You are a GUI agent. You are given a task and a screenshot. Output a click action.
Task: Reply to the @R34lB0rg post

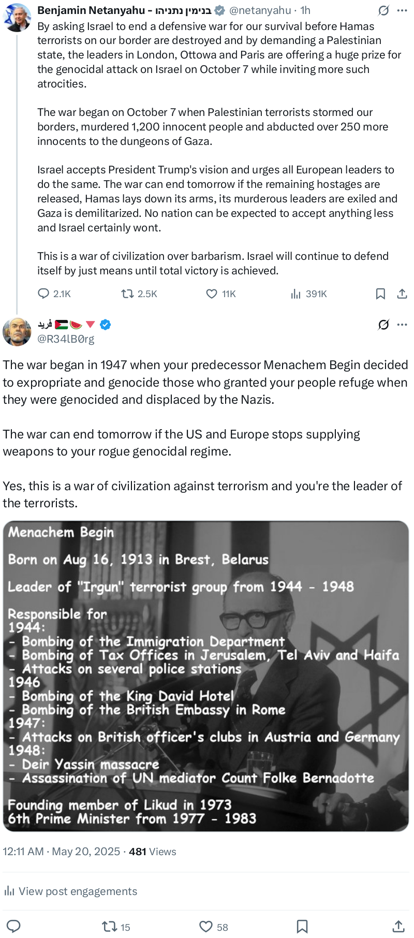click(x=13, y=926)
